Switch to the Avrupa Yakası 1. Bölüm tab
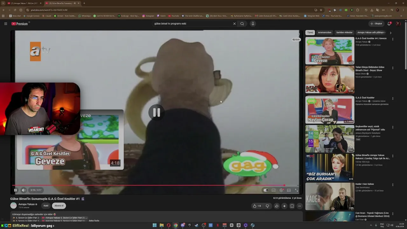 point(24,3)
